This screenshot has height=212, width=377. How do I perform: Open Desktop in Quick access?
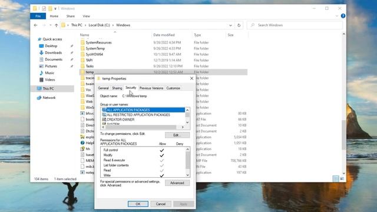pos(51,46)
